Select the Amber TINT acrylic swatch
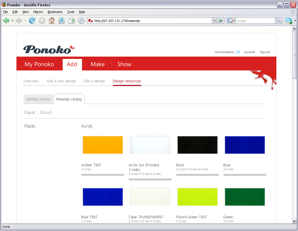The image size is (298, 231). (103, 145)
